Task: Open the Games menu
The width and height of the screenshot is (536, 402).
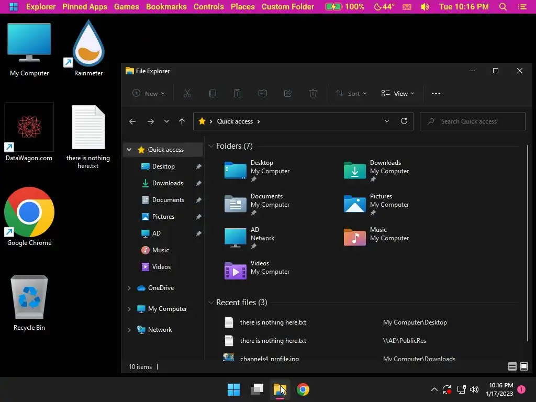Action: point(127,6)
